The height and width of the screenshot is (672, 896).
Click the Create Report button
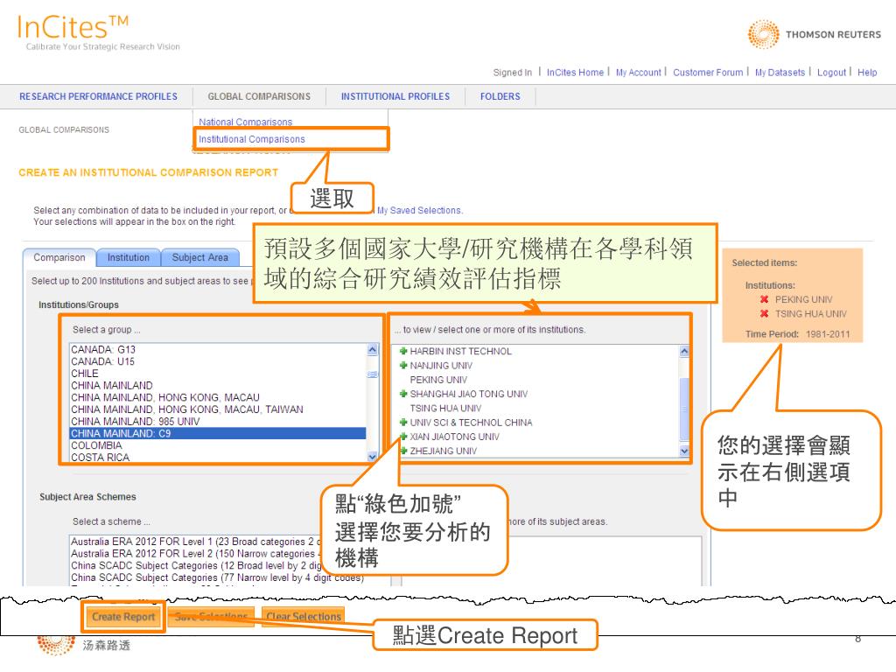tap(123, 617)
